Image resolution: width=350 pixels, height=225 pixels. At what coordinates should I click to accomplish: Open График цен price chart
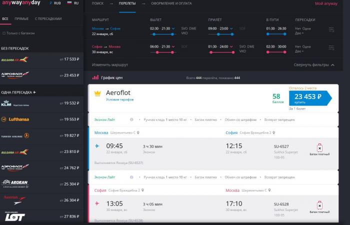pos(107,77)
